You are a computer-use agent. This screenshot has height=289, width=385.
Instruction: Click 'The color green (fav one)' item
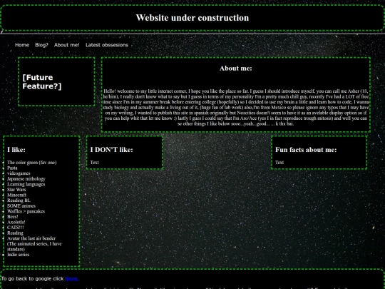pyautogui.click(x=32, y=163)
